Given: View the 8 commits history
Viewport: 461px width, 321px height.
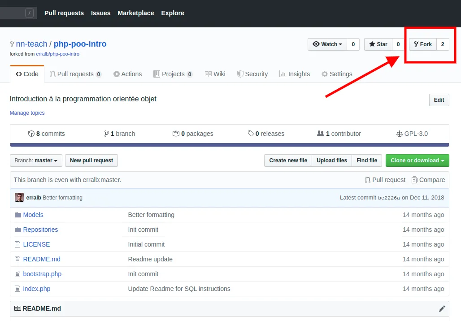Looking at the screenshot, I should click(x=46, y=134).
